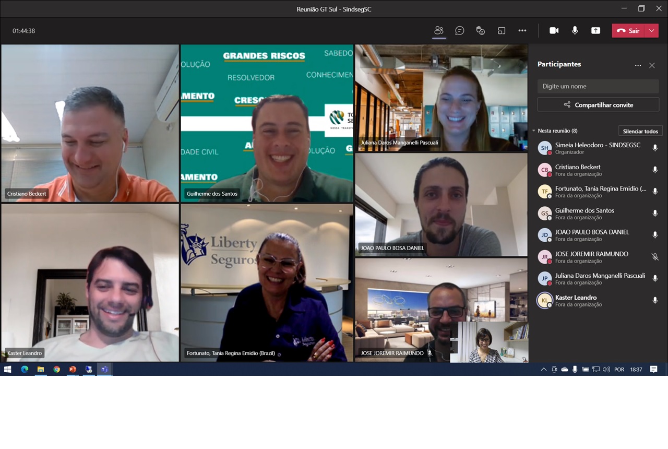
Task: Toggle the Participantes panel visibility
Action: (439, 31)
